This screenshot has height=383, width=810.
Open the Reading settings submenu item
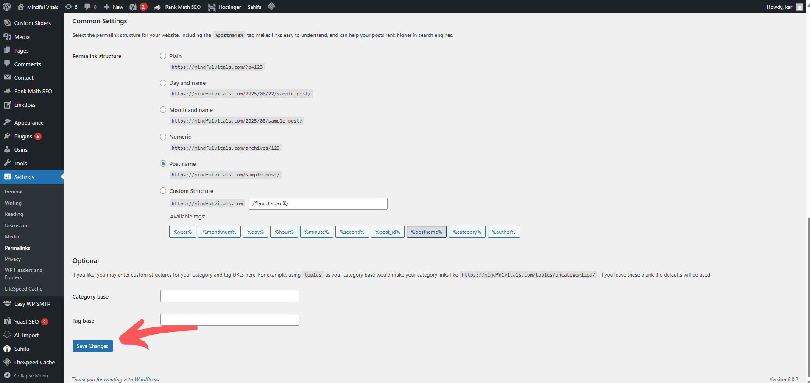pyautogui.click(x=14, y=214)
